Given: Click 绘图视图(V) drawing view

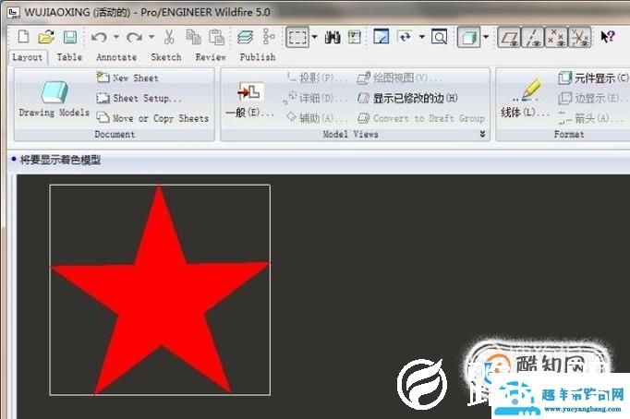Looking at the screenshot, I should (x=399, y=78).
